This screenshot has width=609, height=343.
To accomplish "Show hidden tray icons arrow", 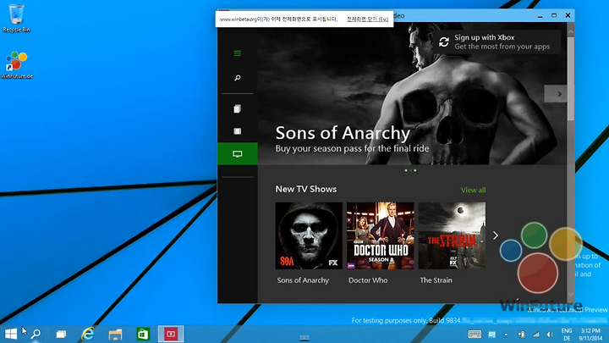I will click(x=506, y=335).
